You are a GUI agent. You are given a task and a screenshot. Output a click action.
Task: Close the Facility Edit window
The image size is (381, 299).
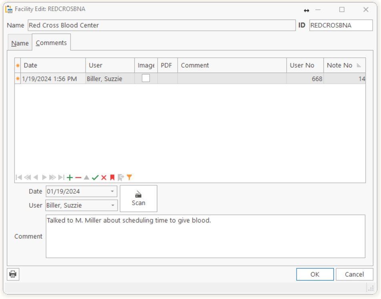click(366, 10)
